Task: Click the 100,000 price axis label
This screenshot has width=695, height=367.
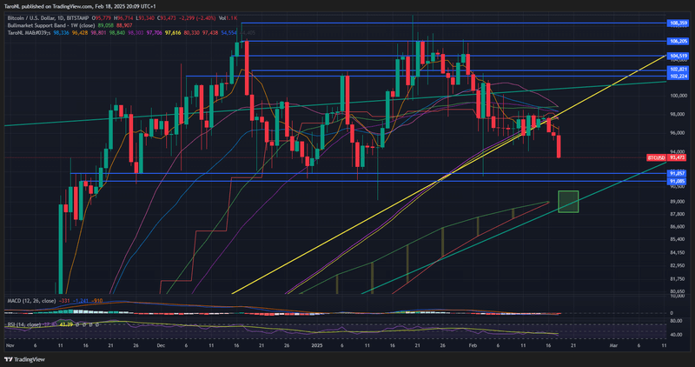Action: tap(678, 96)
